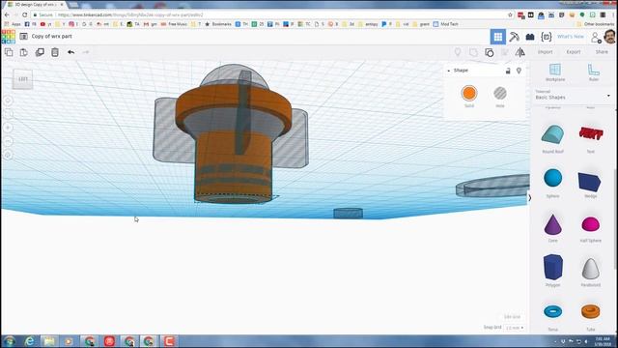Click the Copy icon in toolbar

click(9, 52)
